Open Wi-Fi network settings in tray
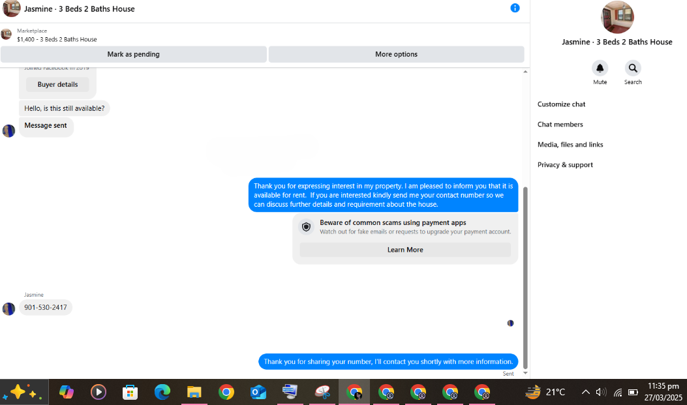Viewport: 687px width, 405px height. click(618, 393)
